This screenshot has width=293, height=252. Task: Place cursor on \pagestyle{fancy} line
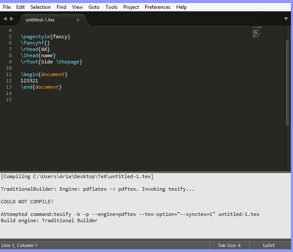(x=45, y=37)
